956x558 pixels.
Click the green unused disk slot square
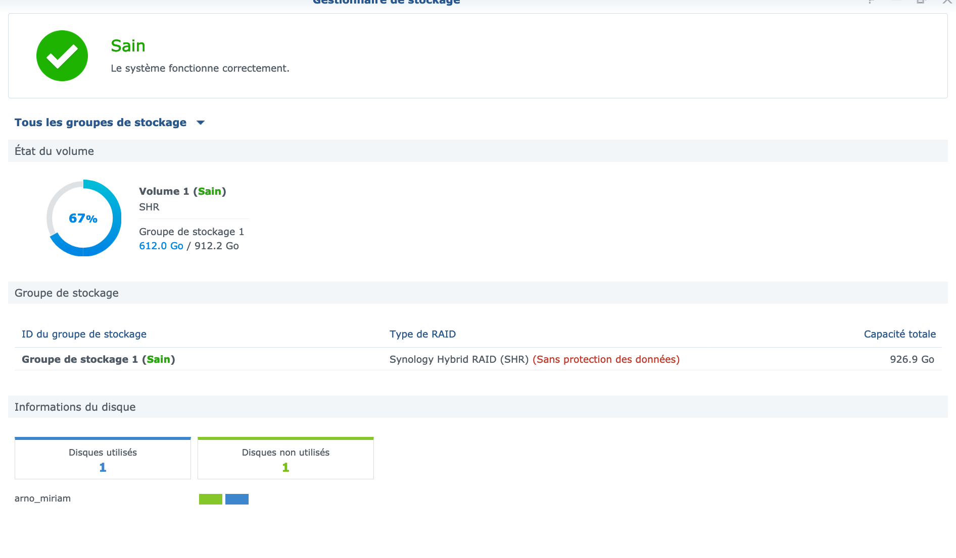(211, 499)
